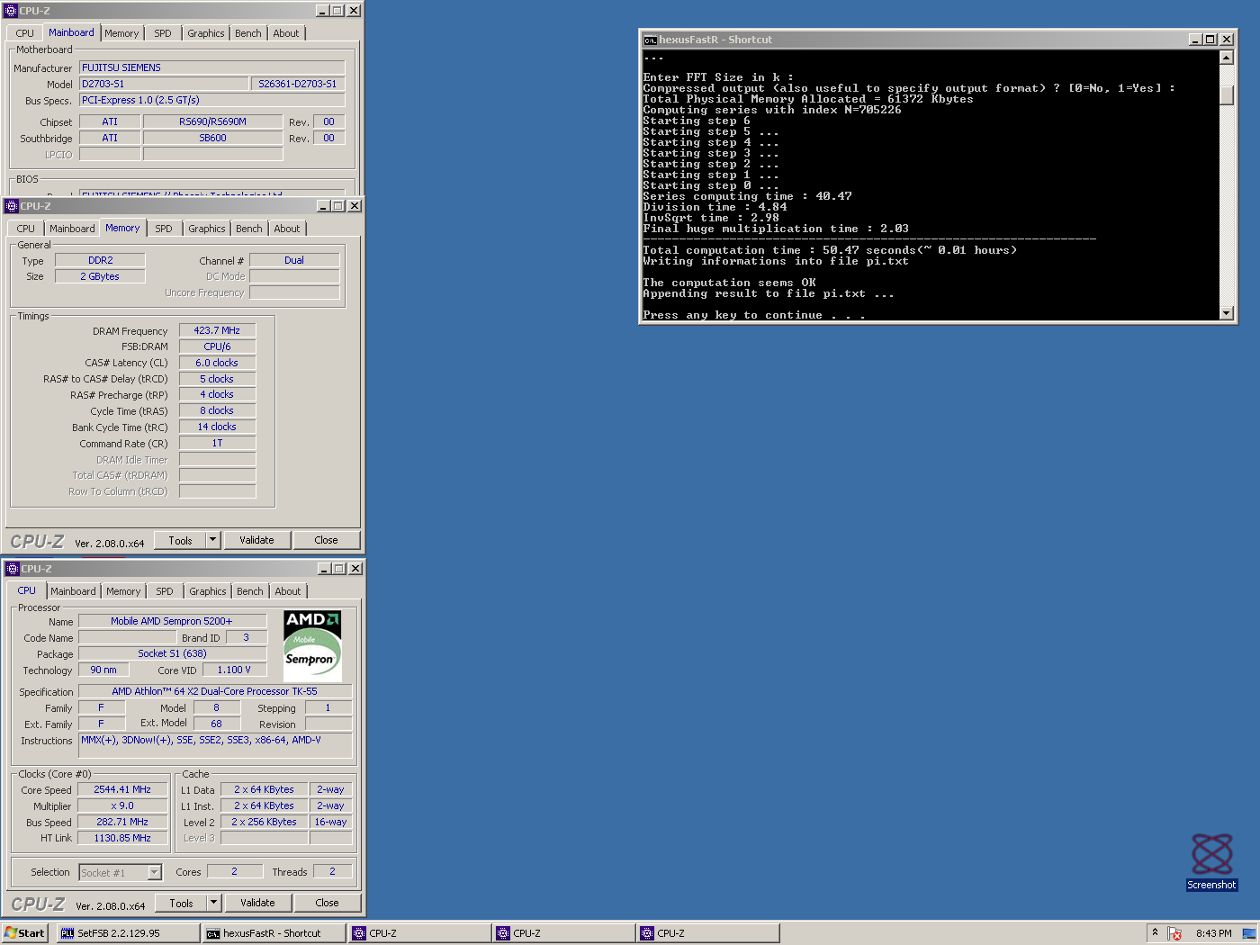Click the show desktop tray icon

(x=1248, y=933)
